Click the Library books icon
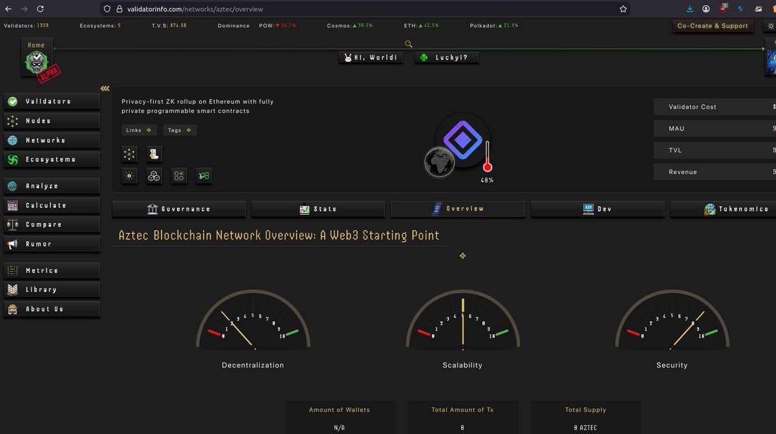This screenshot has width=776, height=434. (x=12, y=290)
